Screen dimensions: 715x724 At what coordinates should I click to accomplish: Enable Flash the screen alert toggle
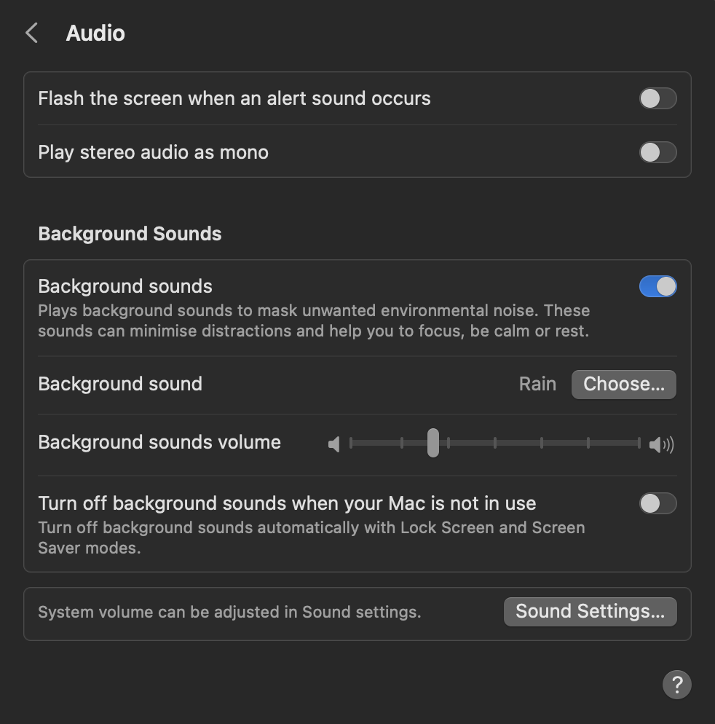click(657, 98)
